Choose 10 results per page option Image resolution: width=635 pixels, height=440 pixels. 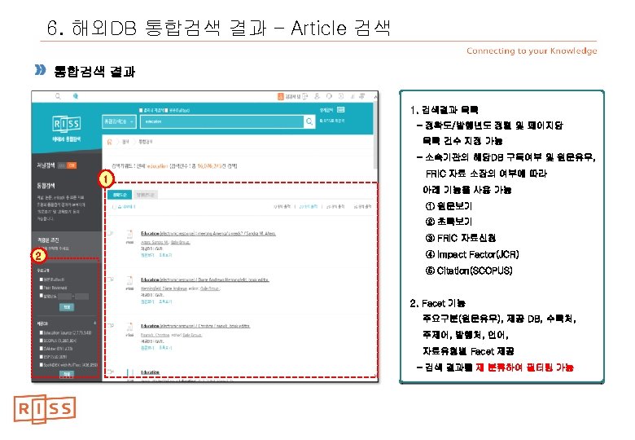pos(282,207)
